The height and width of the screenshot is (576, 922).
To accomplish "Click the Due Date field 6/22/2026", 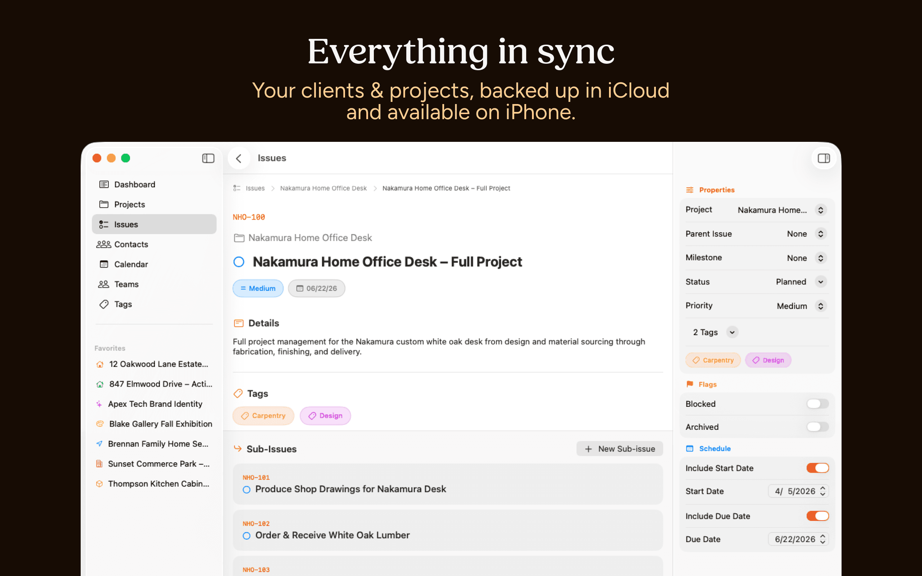I will tap(795, 539).
